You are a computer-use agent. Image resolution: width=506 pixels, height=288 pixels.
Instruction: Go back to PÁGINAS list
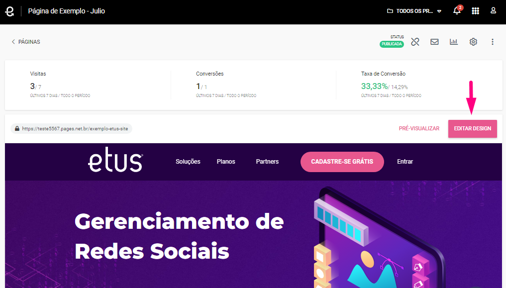click(26, 42)
